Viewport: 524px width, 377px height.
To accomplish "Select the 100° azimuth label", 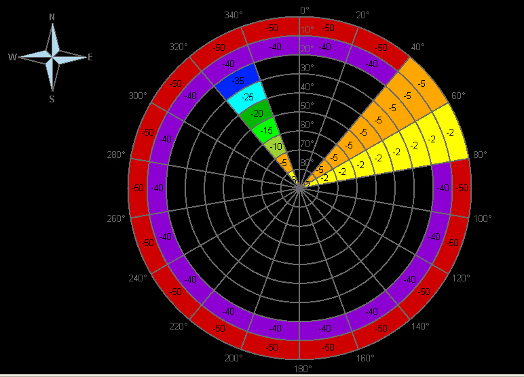I will [x=483, y=218].
